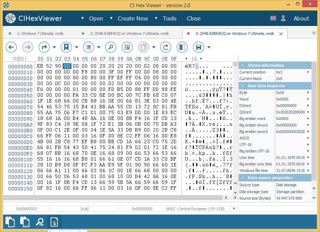The width and height of the screenshot is (320, 232).
Task: Increase bytes per row with right arrow
Action: (x=201, y=58)
